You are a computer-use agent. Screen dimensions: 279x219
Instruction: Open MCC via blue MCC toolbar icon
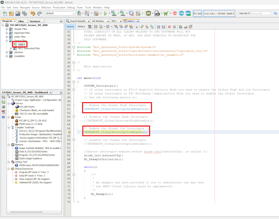coord(188,14)
